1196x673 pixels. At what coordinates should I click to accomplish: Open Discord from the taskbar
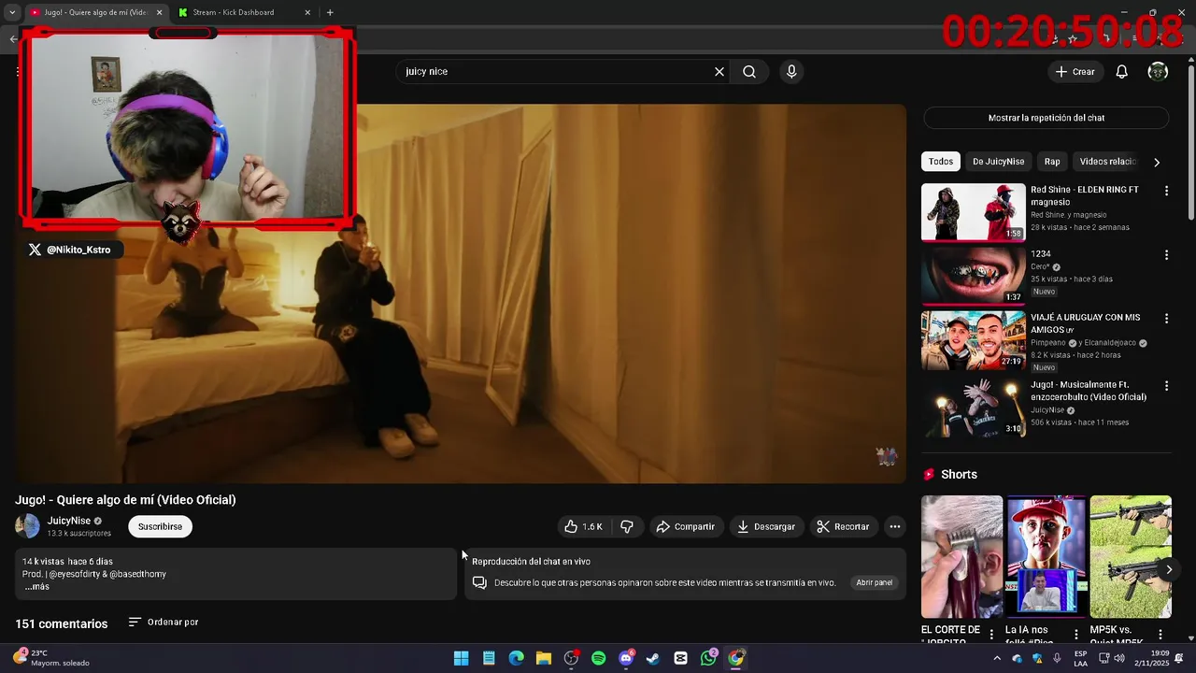pyautogui.click(x=626, y=658)
